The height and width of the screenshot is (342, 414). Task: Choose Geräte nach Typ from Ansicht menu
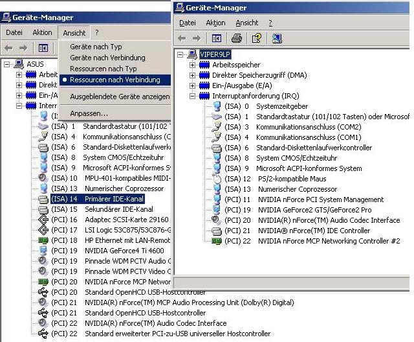[96, 47]
